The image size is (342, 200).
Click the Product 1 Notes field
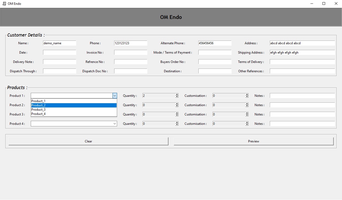point(302,96)
